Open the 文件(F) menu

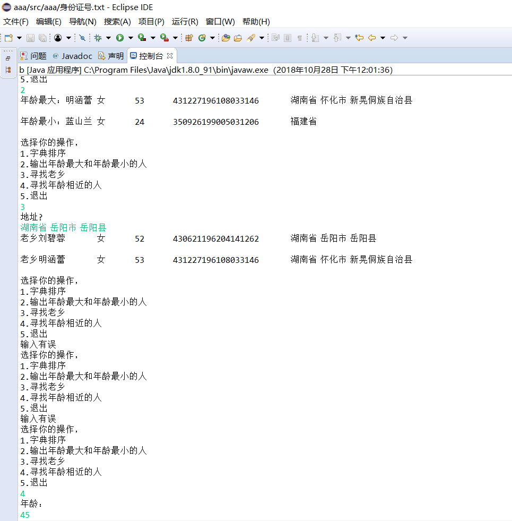(x=15, y=22)
